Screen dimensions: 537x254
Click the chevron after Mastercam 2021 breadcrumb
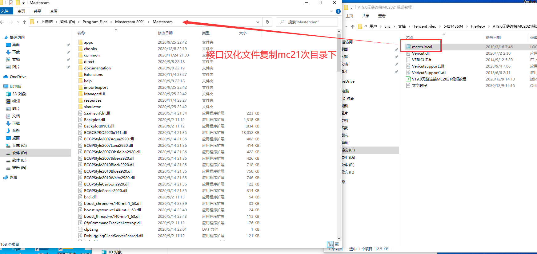149,22
